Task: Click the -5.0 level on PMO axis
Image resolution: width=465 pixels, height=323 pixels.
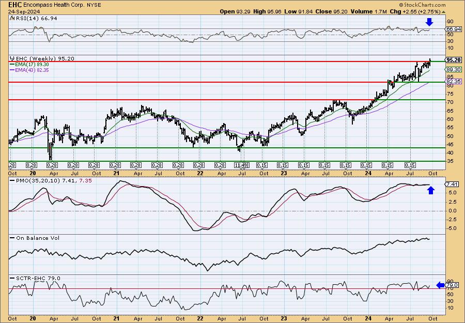Action: coord(452,228)
